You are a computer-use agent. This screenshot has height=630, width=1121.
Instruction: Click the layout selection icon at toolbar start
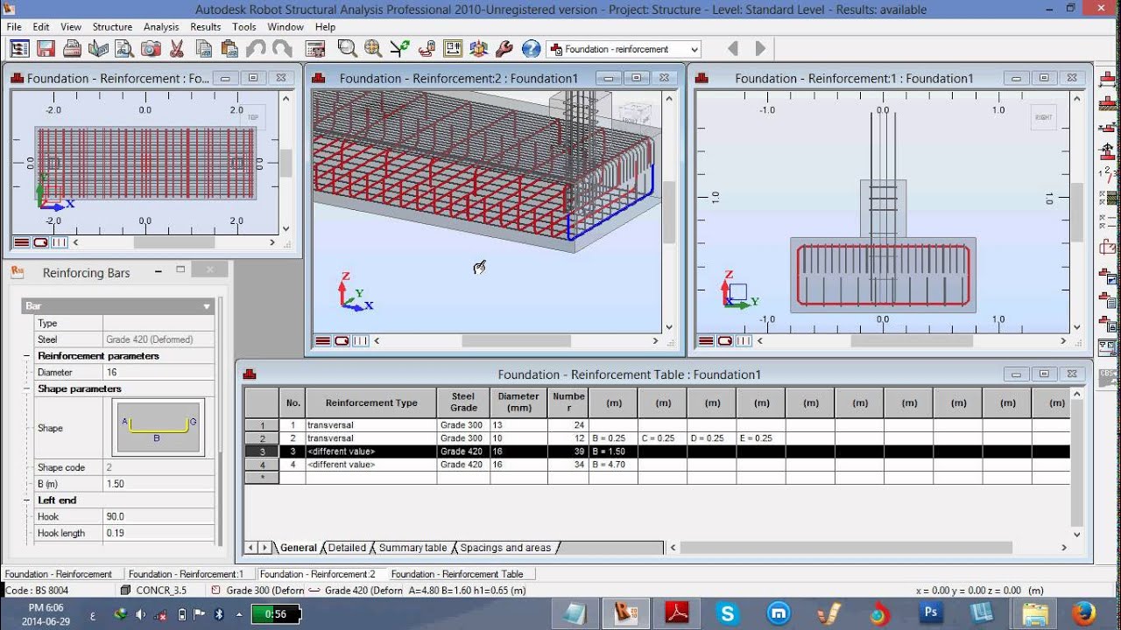point(18,49)
